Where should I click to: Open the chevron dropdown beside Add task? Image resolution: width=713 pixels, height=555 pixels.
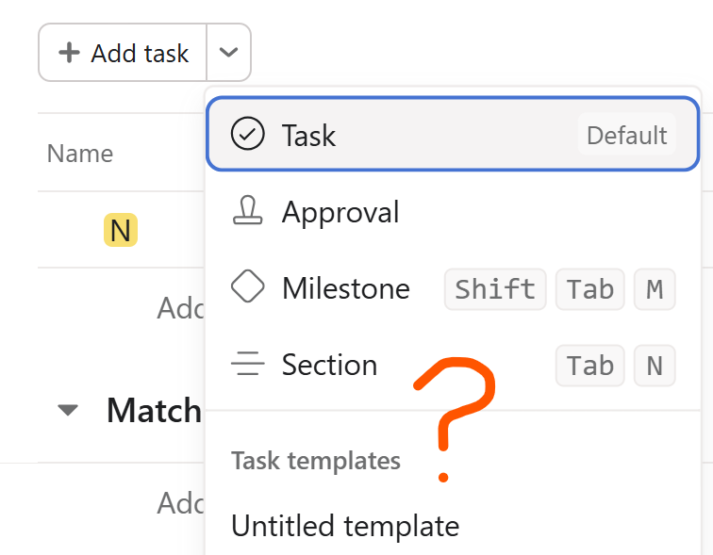click(228, 53)
